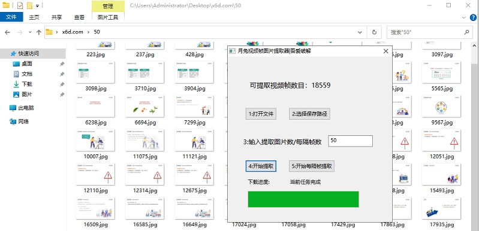Select the 6694.jpg thumbnail
Screen dimensions: 479x231
pyautogui.click(x=144, y=107)
